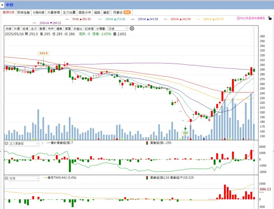Open the 日線 period dropdown
Screen dimensions: 274x209
click(118, 28)
